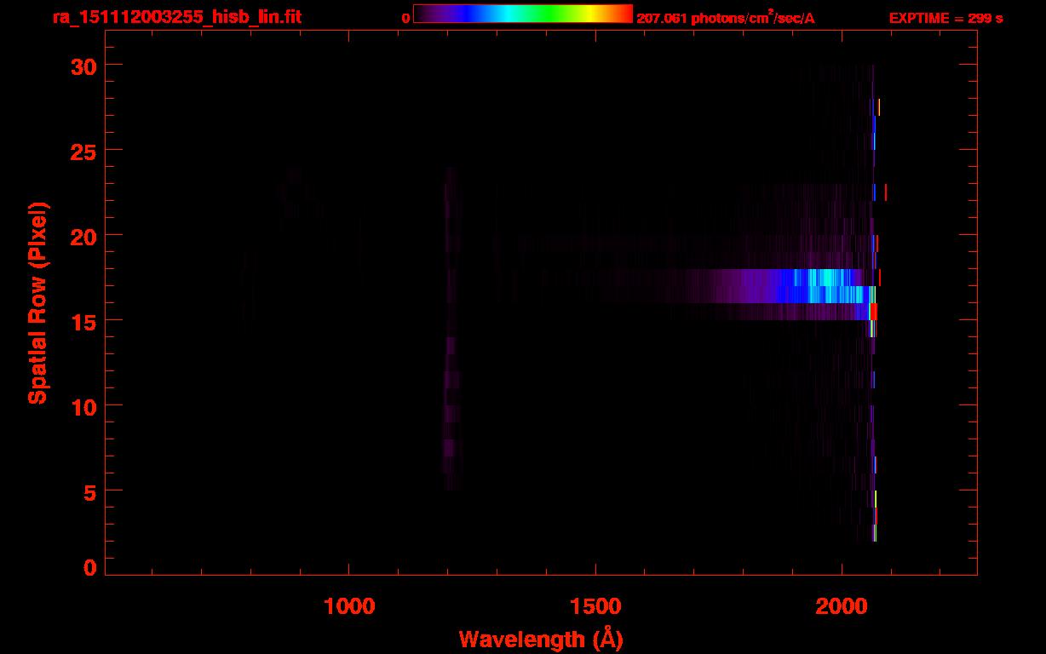The image size is (1046, 654).
Task: Click the Wavelength (Å) axis title
Action: pyautogui.click(x=541, y=639)
